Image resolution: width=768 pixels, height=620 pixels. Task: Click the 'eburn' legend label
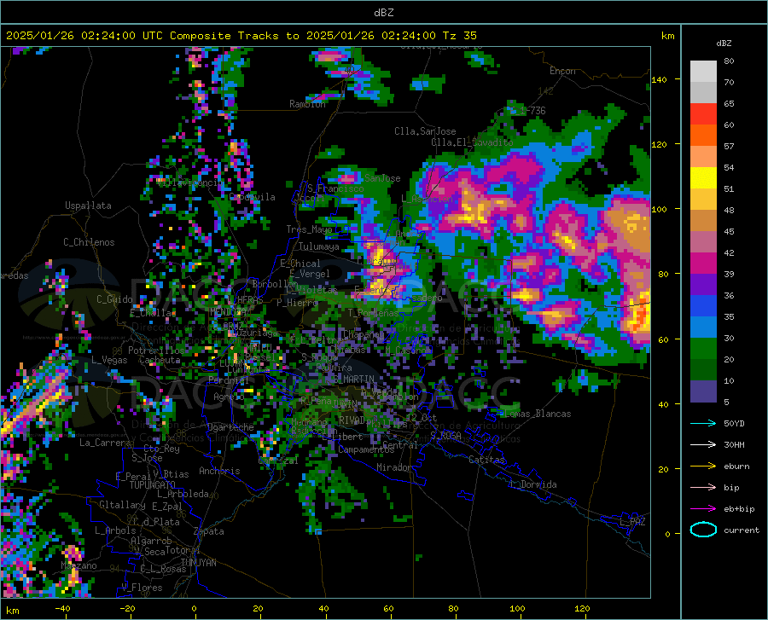point(736,466)
